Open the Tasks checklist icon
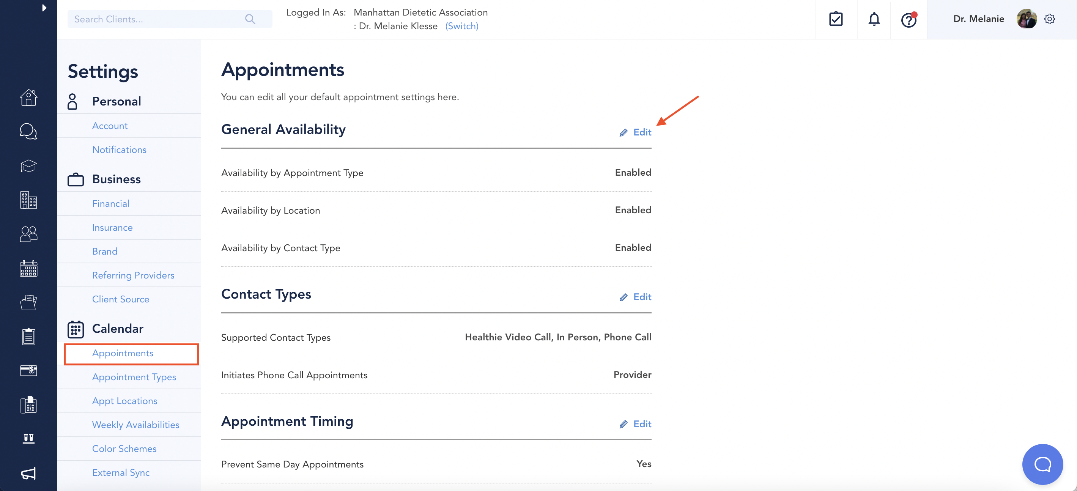The height and width of the screenshot is (491, 1077). pos(836,19)
